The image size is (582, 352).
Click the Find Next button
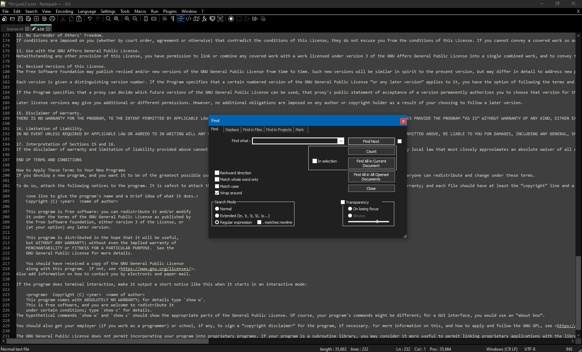371,141
